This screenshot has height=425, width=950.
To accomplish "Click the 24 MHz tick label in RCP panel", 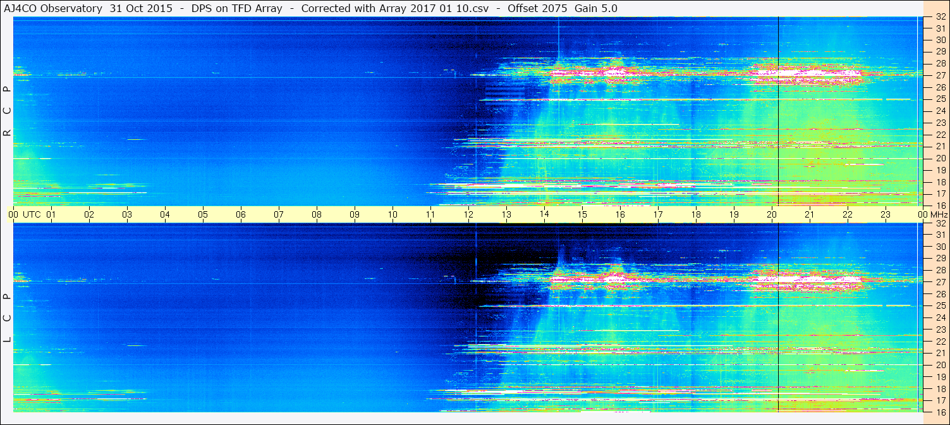I will pos(940,111).
